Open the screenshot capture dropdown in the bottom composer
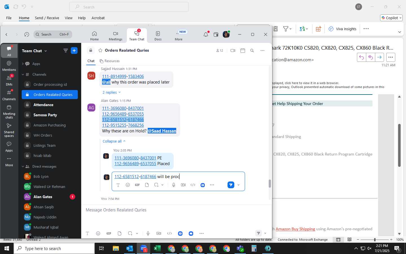Viewport: 406px width, 254px height. (137, 233)
